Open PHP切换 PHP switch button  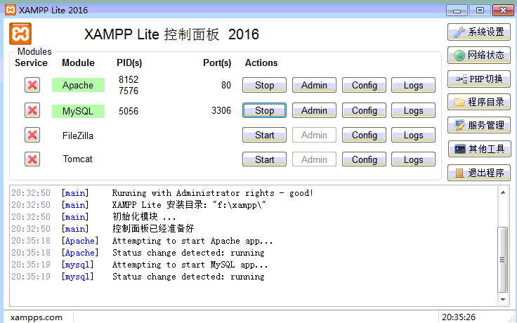pos(479,79)
